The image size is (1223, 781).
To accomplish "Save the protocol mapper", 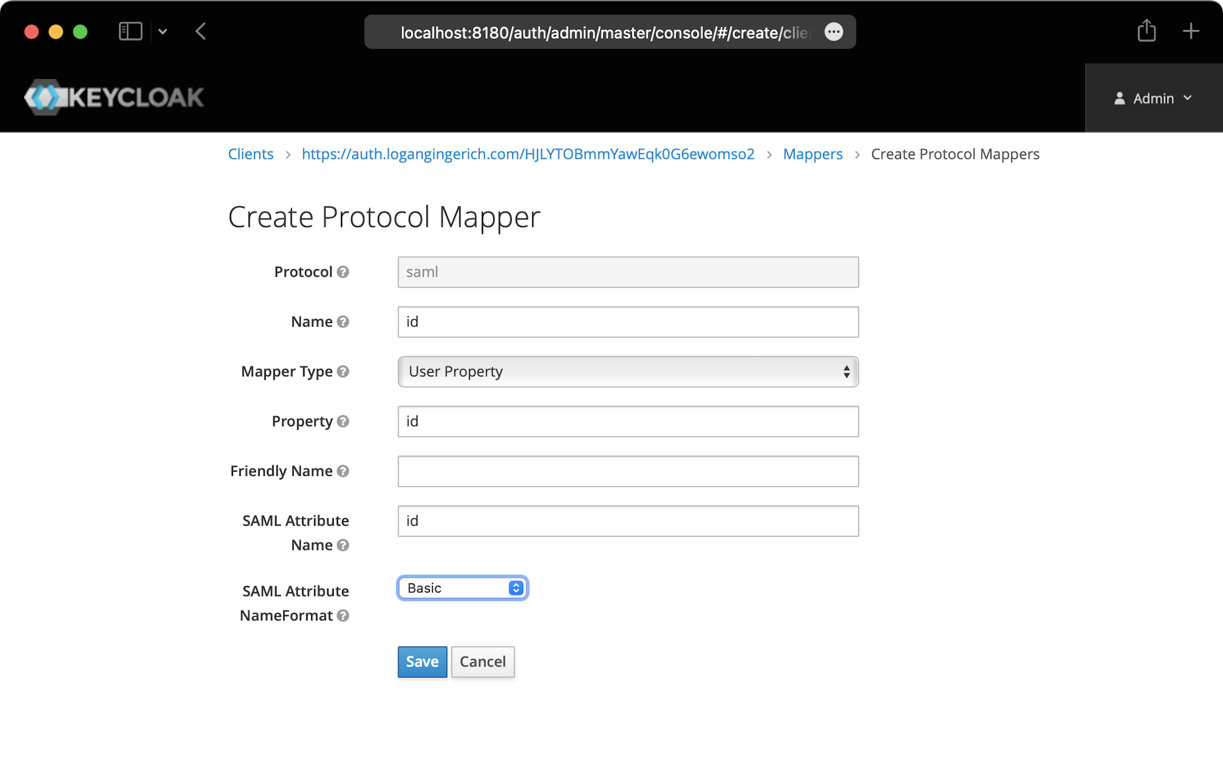I will (422, 662).
